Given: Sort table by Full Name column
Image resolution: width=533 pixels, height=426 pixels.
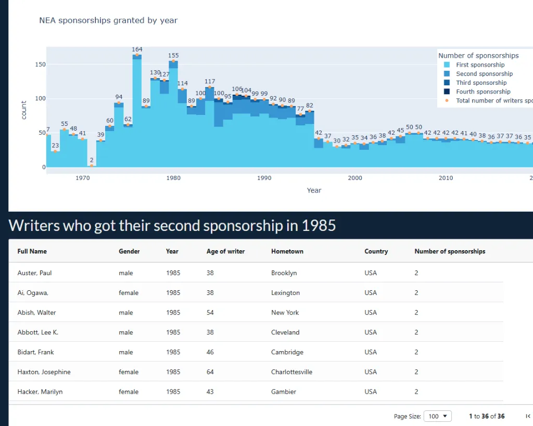Looking at the screenshot, I should (x=32, y=251).
